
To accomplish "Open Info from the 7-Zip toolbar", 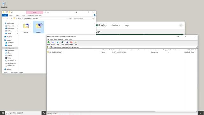I will (76, 43).
